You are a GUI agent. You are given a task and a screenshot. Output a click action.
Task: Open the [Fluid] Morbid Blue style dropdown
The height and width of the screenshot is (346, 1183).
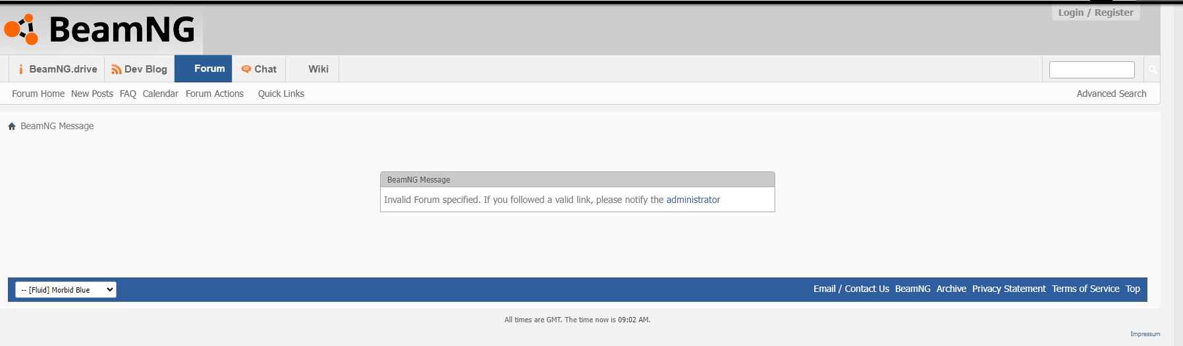pyautogui.click(x=66, y=290)
